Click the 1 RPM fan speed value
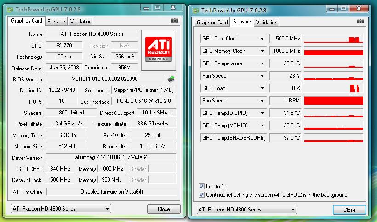The height and width of the screenshot is (222, 377). (286, 101)
